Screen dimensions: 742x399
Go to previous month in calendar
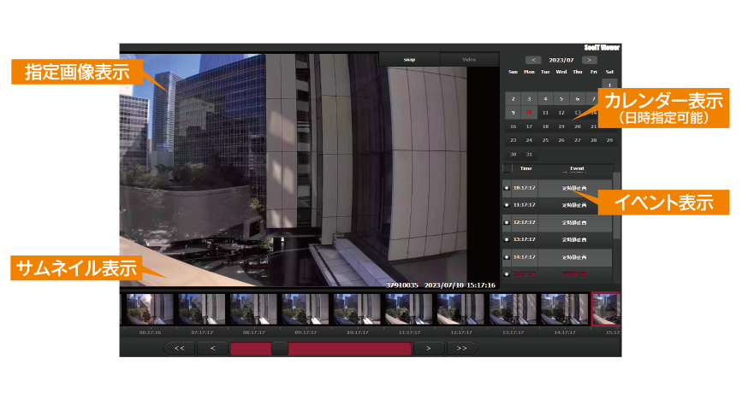pos(533,60)
